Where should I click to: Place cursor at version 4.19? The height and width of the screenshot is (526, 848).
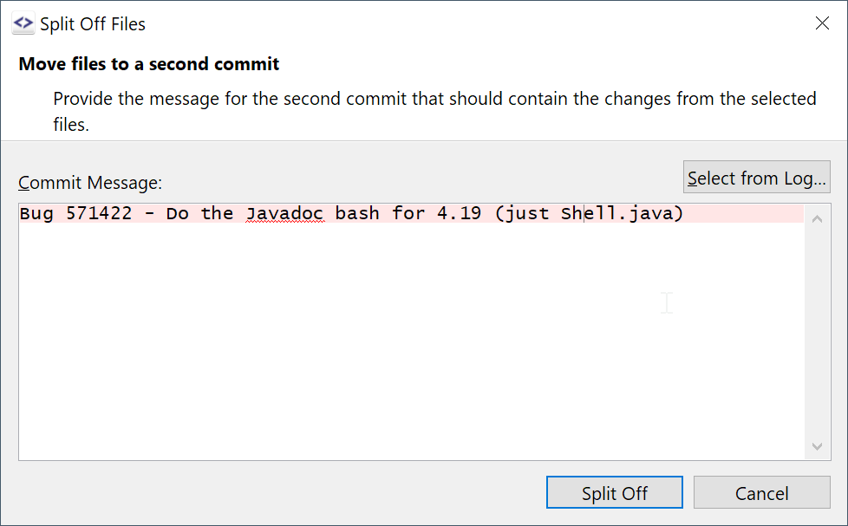tap(460, 213)
